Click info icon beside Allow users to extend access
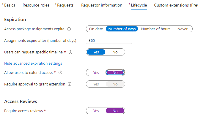The width and height of the screenshot is (198, 119). point(60,73)
